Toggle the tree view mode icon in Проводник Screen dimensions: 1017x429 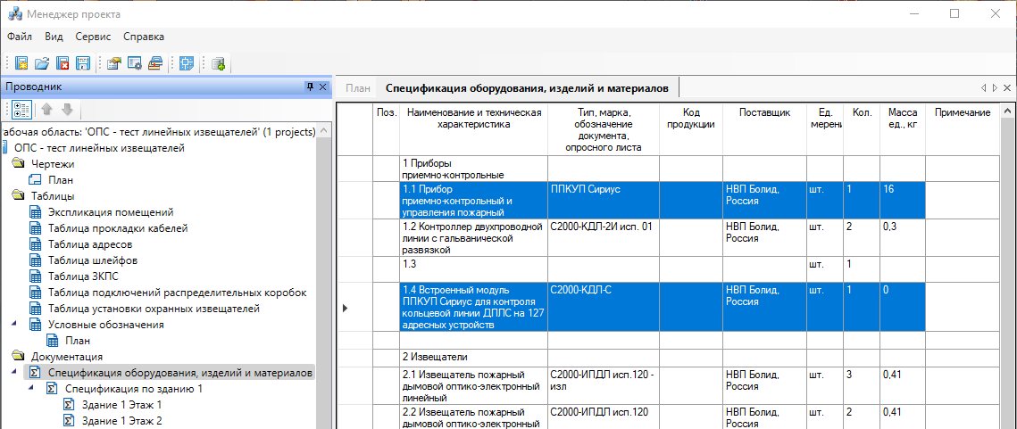[22, 109]
